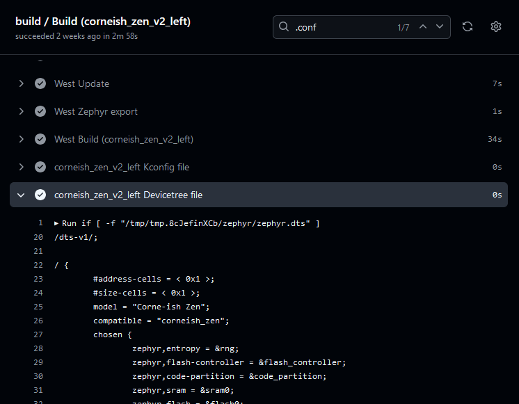Select log line number 25
Image resolution: width=519 pixels, height=404 pixels.
click(x=38, y=307)
